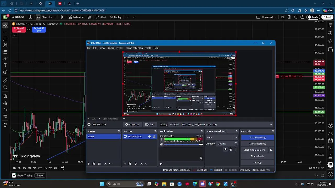335x188 pixels.
Task: Click Start Recording button
Action: pyautogui.click(x=257, y=144)
